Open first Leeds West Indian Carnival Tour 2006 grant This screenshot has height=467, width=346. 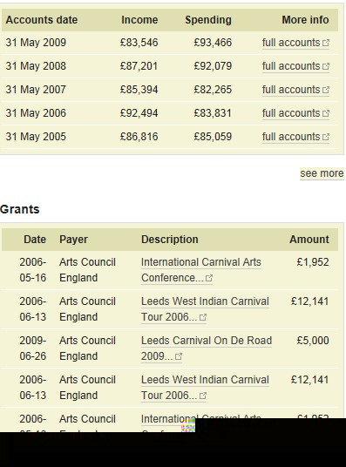click(205, 308)
